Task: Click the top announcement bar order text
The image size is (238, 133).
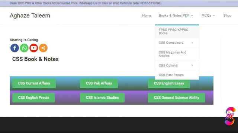Action: (86, 3)
